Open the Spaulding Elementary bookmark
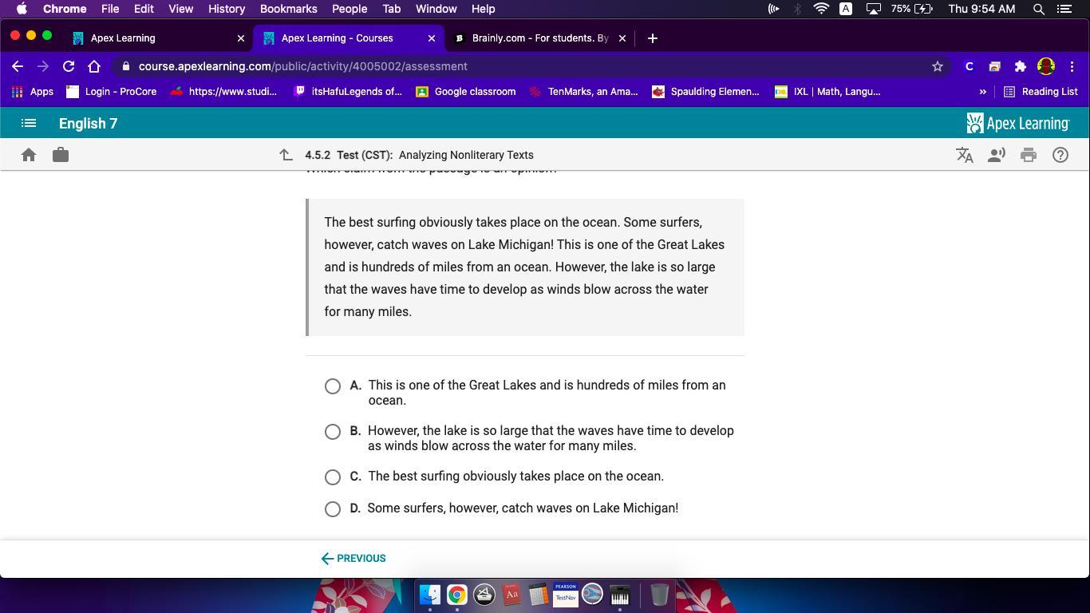Viewport: 1090px width, 613px height. [x=706, y=92]
